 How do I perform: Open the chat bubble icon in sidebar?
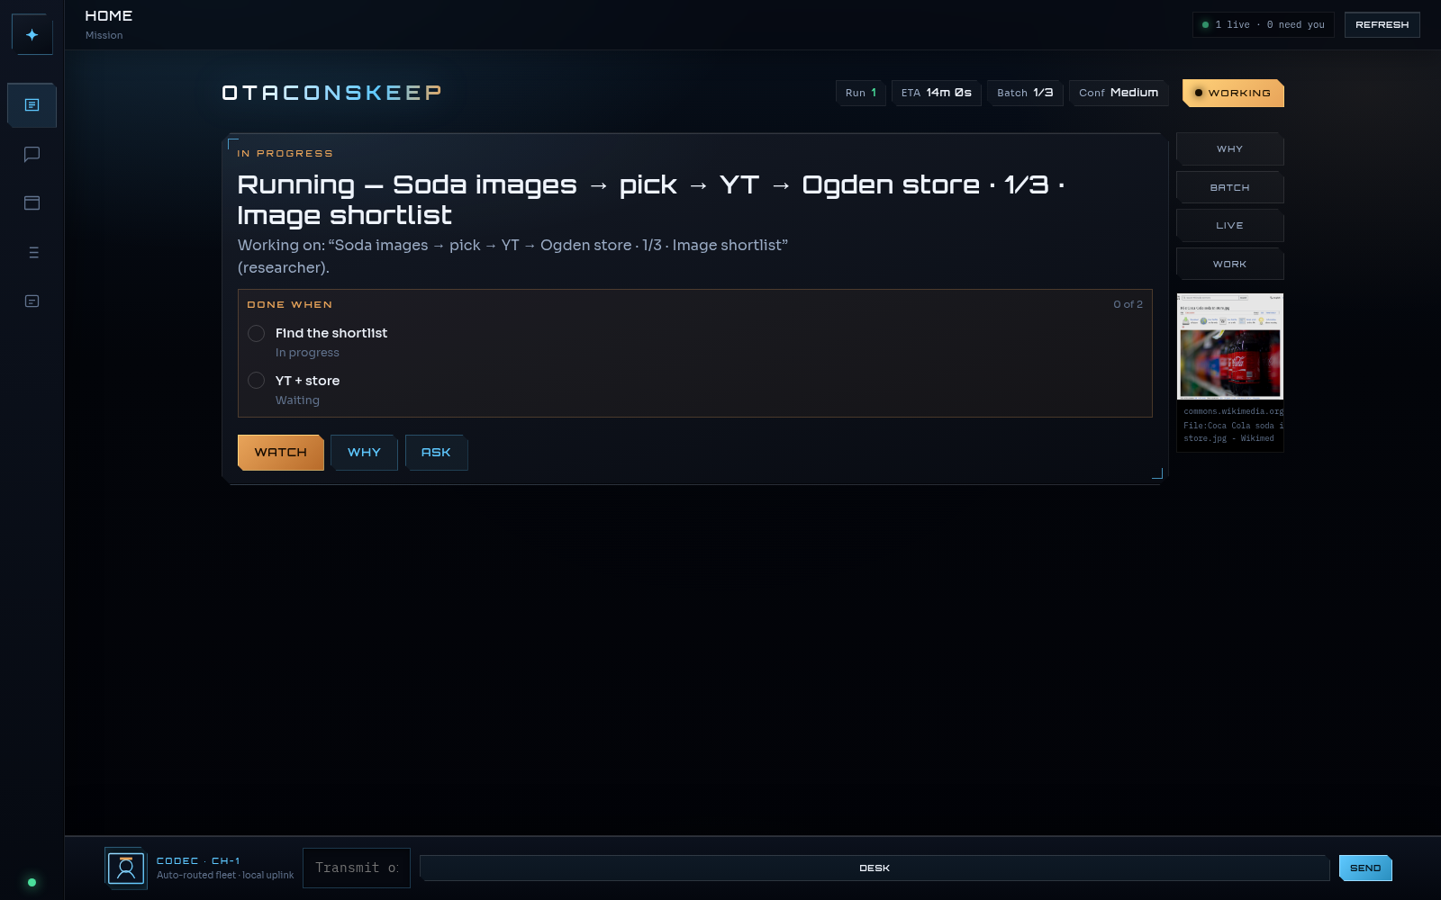[x=32, y=154]
